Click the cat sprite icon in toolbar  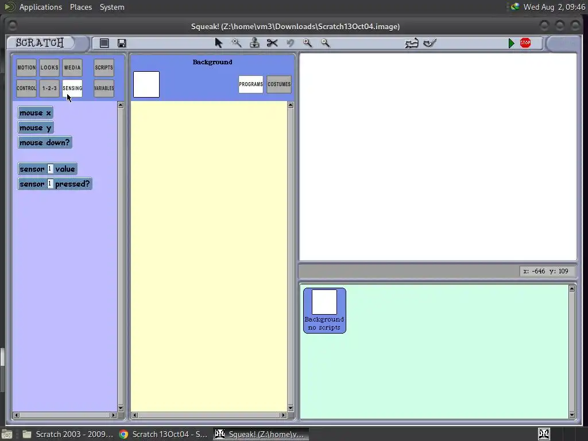(x=412, y=43)
